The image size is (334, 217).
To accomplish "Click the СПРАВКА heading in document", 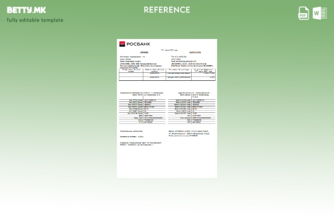I will pos(144,53).
